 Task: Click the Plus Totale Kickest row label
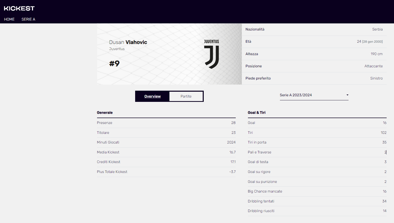[112, 172]
